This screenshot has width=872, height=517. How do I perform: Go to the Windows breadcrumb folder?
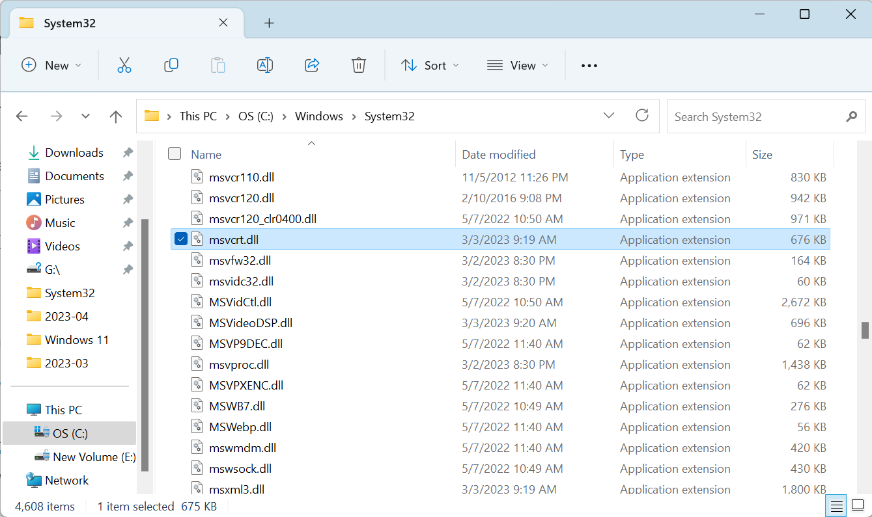(318, 116)
